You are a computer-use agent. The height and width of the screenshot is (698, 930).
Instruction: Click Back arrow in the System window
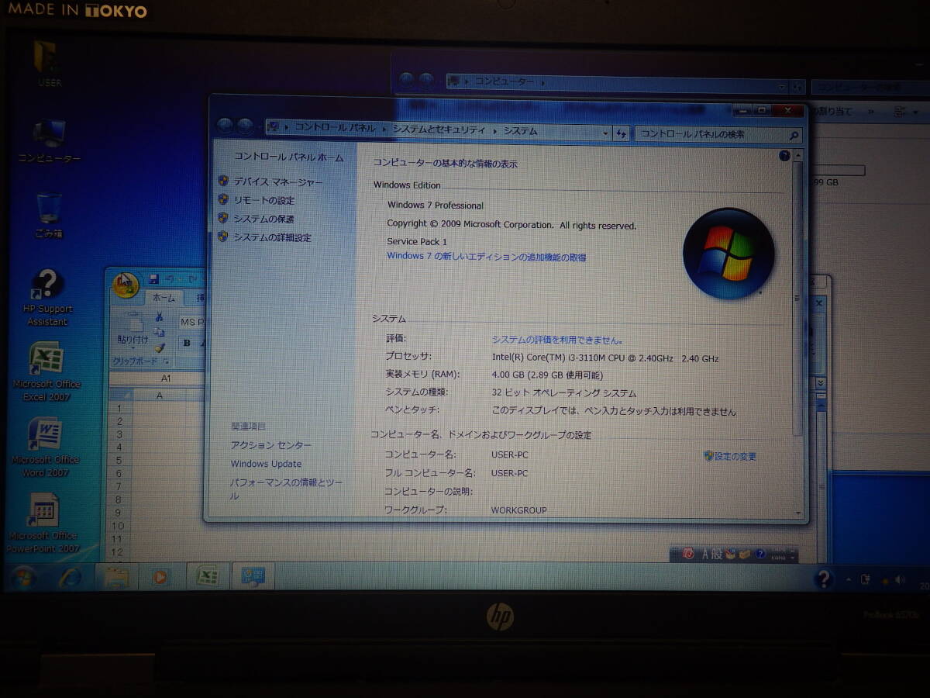226,125
